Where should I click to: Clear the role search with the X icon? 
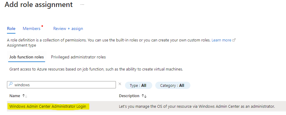[x=120, y=84]
